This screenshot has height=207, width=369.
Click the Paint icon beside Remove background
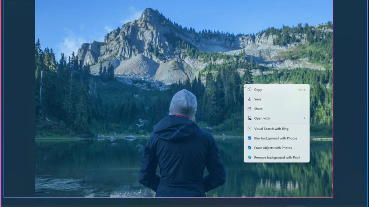[x=249, y=157]
